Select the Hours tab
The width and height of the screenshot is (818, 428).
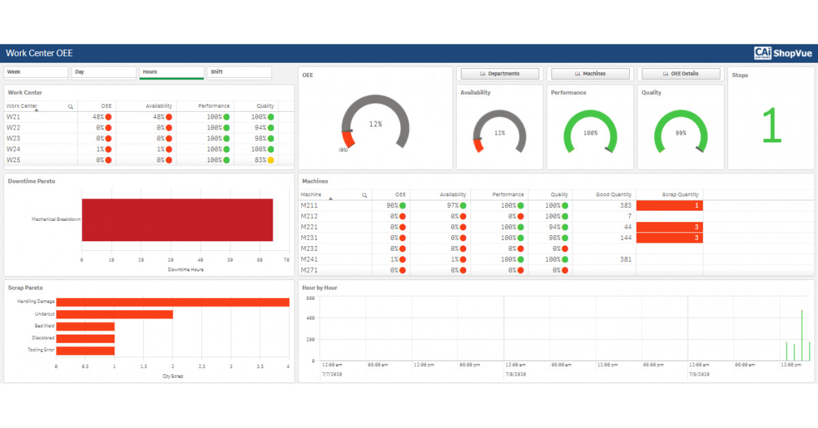(x=171, y=72)
